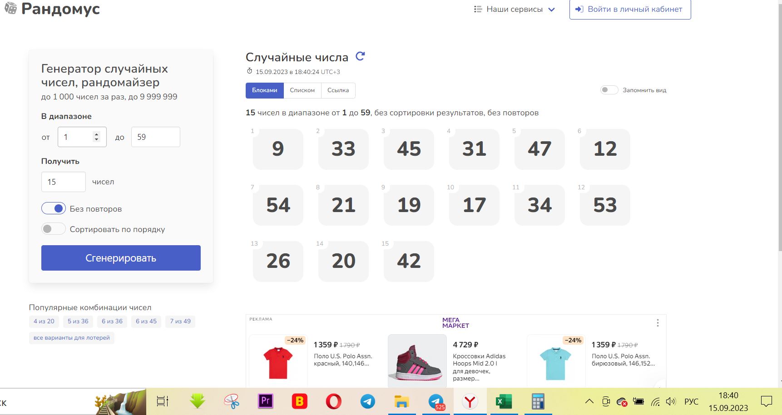Click the Рандомус site title
782x415 pixels.
click(x=61, y=9)
